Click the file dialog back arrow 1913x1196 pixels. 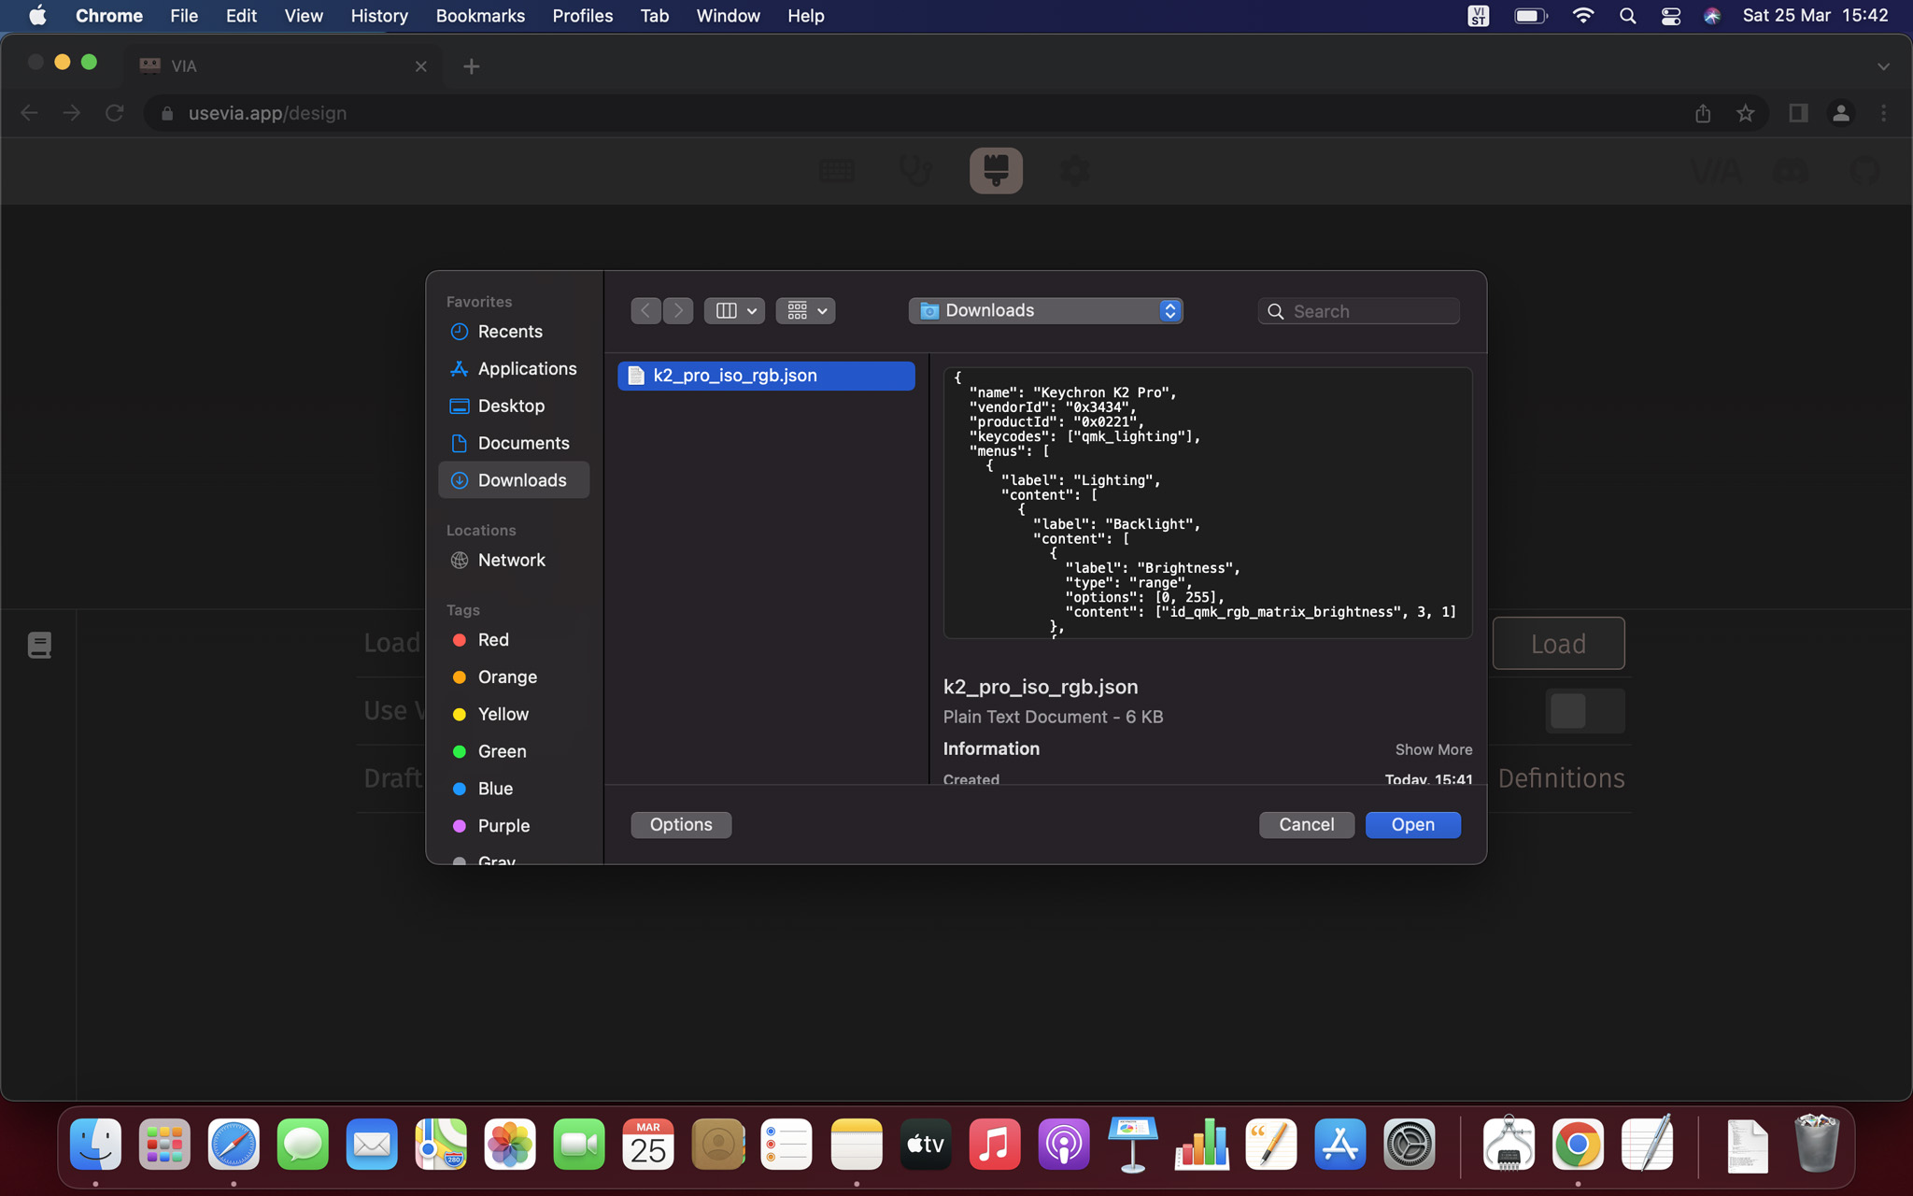click(645, 310)
